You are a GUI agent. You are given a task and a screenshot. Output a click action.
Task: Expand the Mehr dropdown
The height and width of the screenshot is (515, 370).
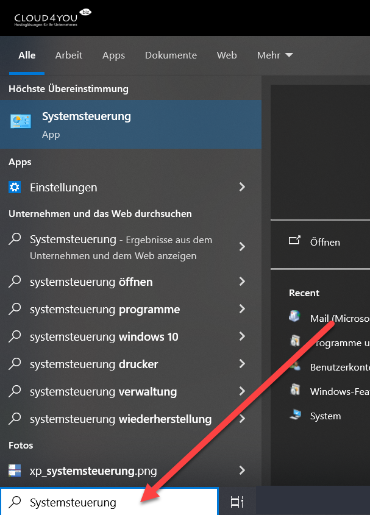[x=275, y=55]
